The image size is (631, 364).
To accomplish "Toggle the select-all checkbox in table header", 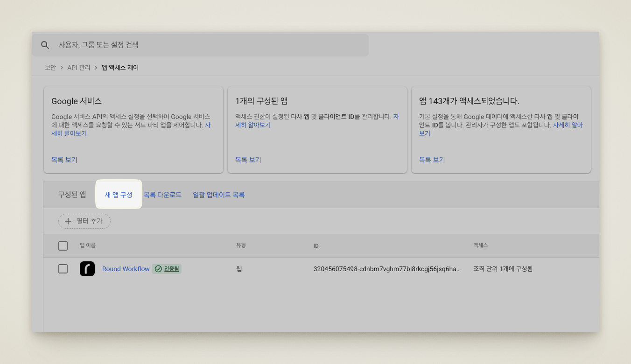I will point(63,246).
